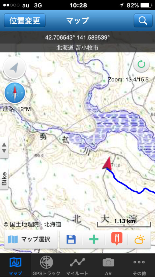This screenshot has width=155, height=277.
Task: Tap the location arrow tracking button
Action: pos(15,68)
